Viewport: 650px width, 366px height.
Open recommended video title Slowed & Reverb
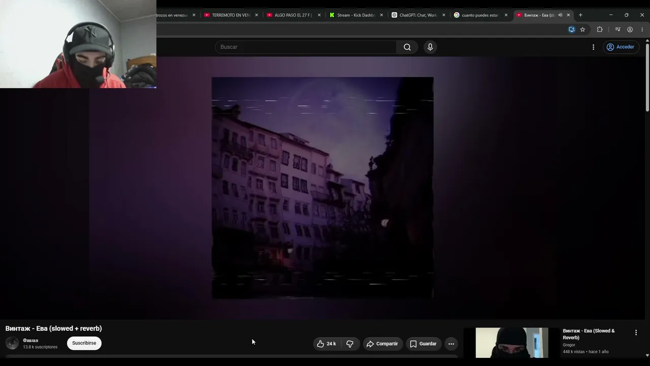pos(589,334)
